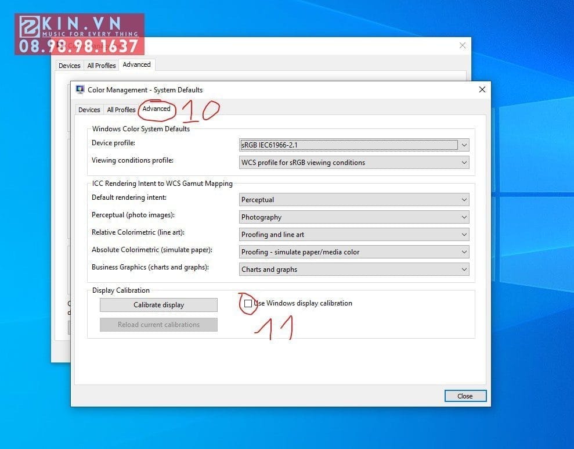The image size is (574, 449).
Task: Click the Devices tab on the background window
Action: click(69, 65)
